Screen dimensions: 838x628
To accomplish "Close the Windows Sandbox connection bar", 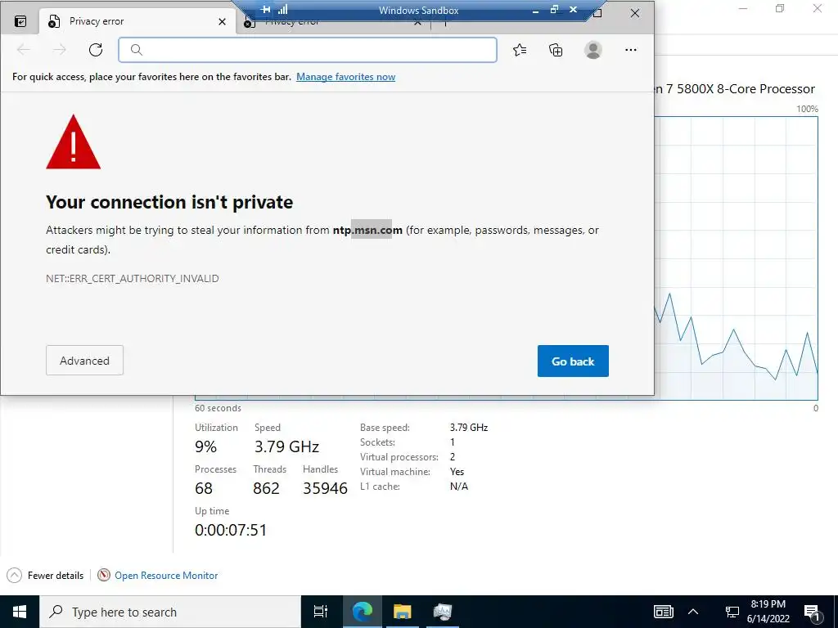I will coord(573,9).
